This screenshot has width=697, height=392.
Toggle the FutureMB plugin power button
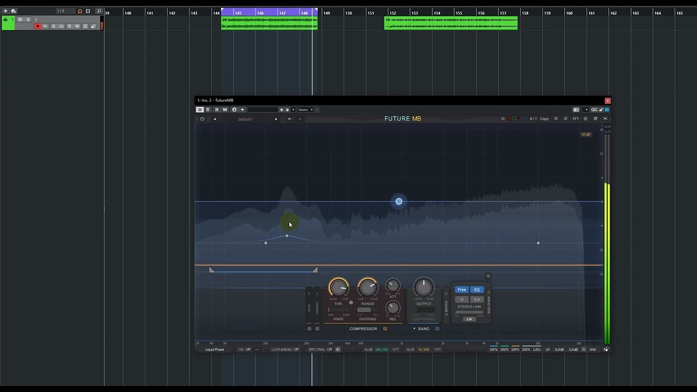pyautogui.click(x=200, y=109)
